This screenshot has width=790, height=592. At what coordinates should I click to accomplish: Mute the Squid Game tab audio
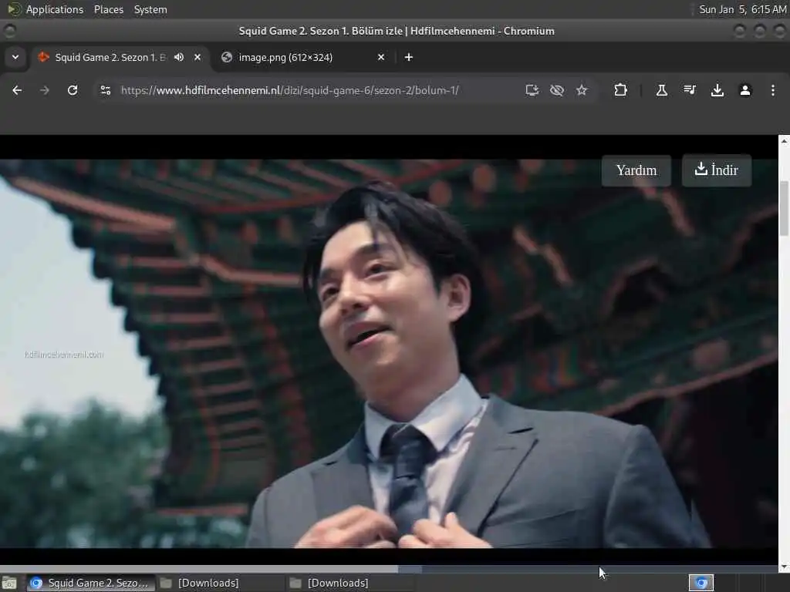pos(179,57)
